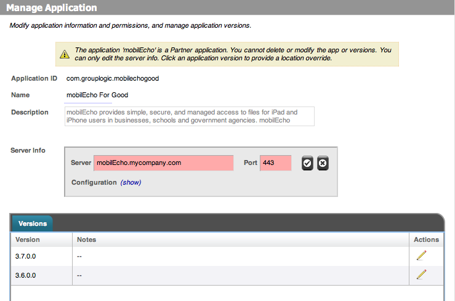Select the 3.7.0.0 version row
Viewport: 455px width, 301px height.
point(227,256)
